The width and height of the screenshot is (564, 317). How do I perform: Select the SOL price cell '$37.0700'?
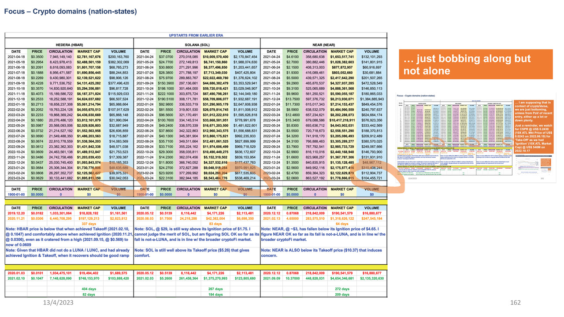166,57
